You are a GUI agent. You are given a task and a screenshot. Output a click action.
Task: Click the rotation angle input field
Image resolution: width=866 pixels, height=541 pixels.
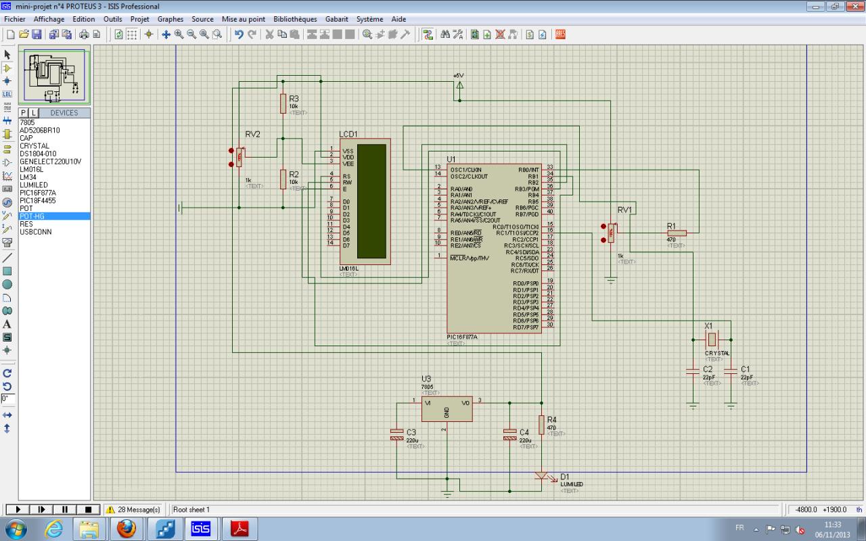[x=7, y=399]
